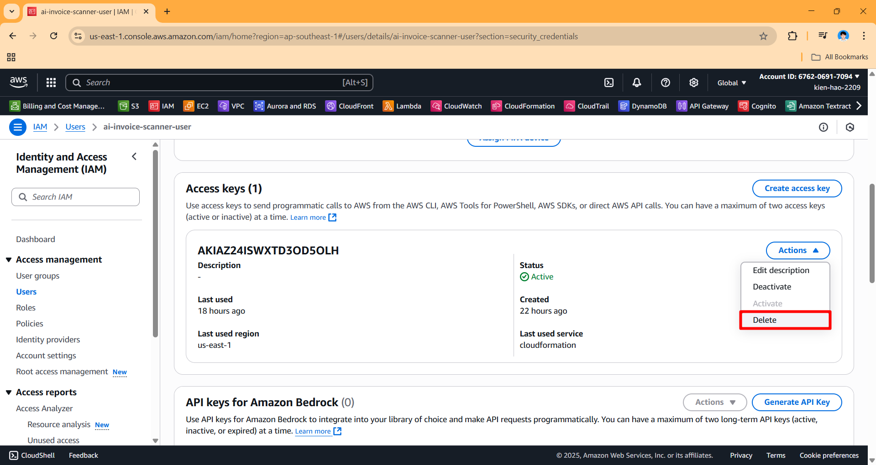Select Deactivate from the Actions menu
Screen dimensions: 876x465
click(771, 286)
